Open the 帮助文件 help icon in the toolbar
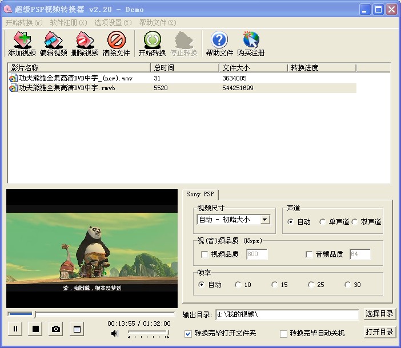 pos(219,43)
